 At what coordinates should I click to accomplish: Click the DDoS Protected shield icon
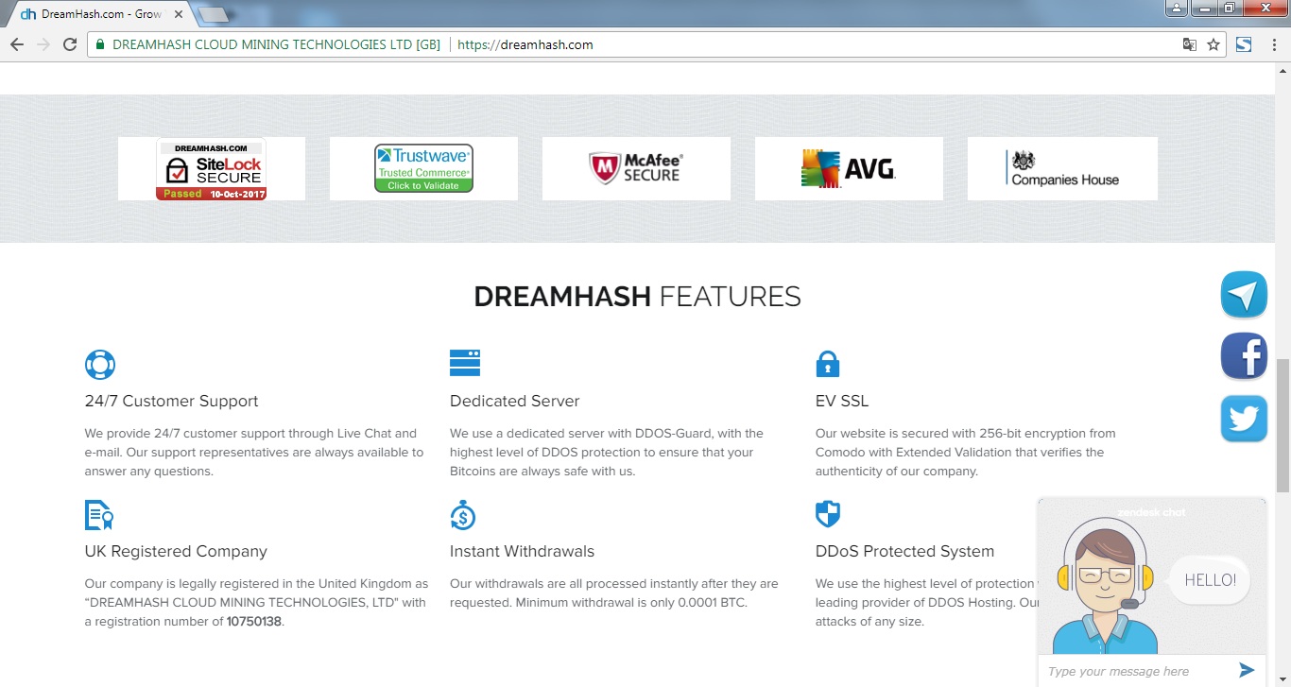828,514
